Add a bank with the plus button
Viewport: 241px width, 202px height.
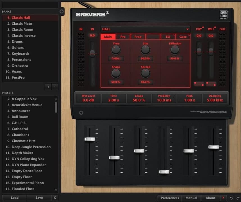[x=48, y=87]
